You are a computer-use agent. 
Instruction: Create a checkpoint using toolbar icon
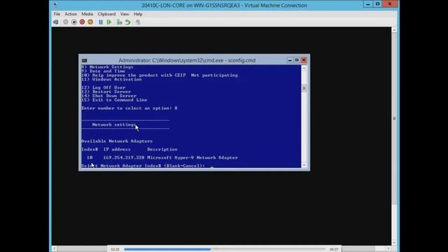(x=119, y=22)
